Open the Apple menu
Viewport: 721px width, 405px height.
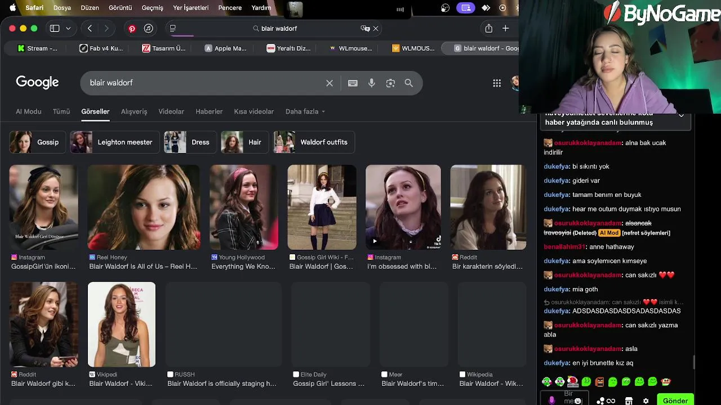[12, 8]
